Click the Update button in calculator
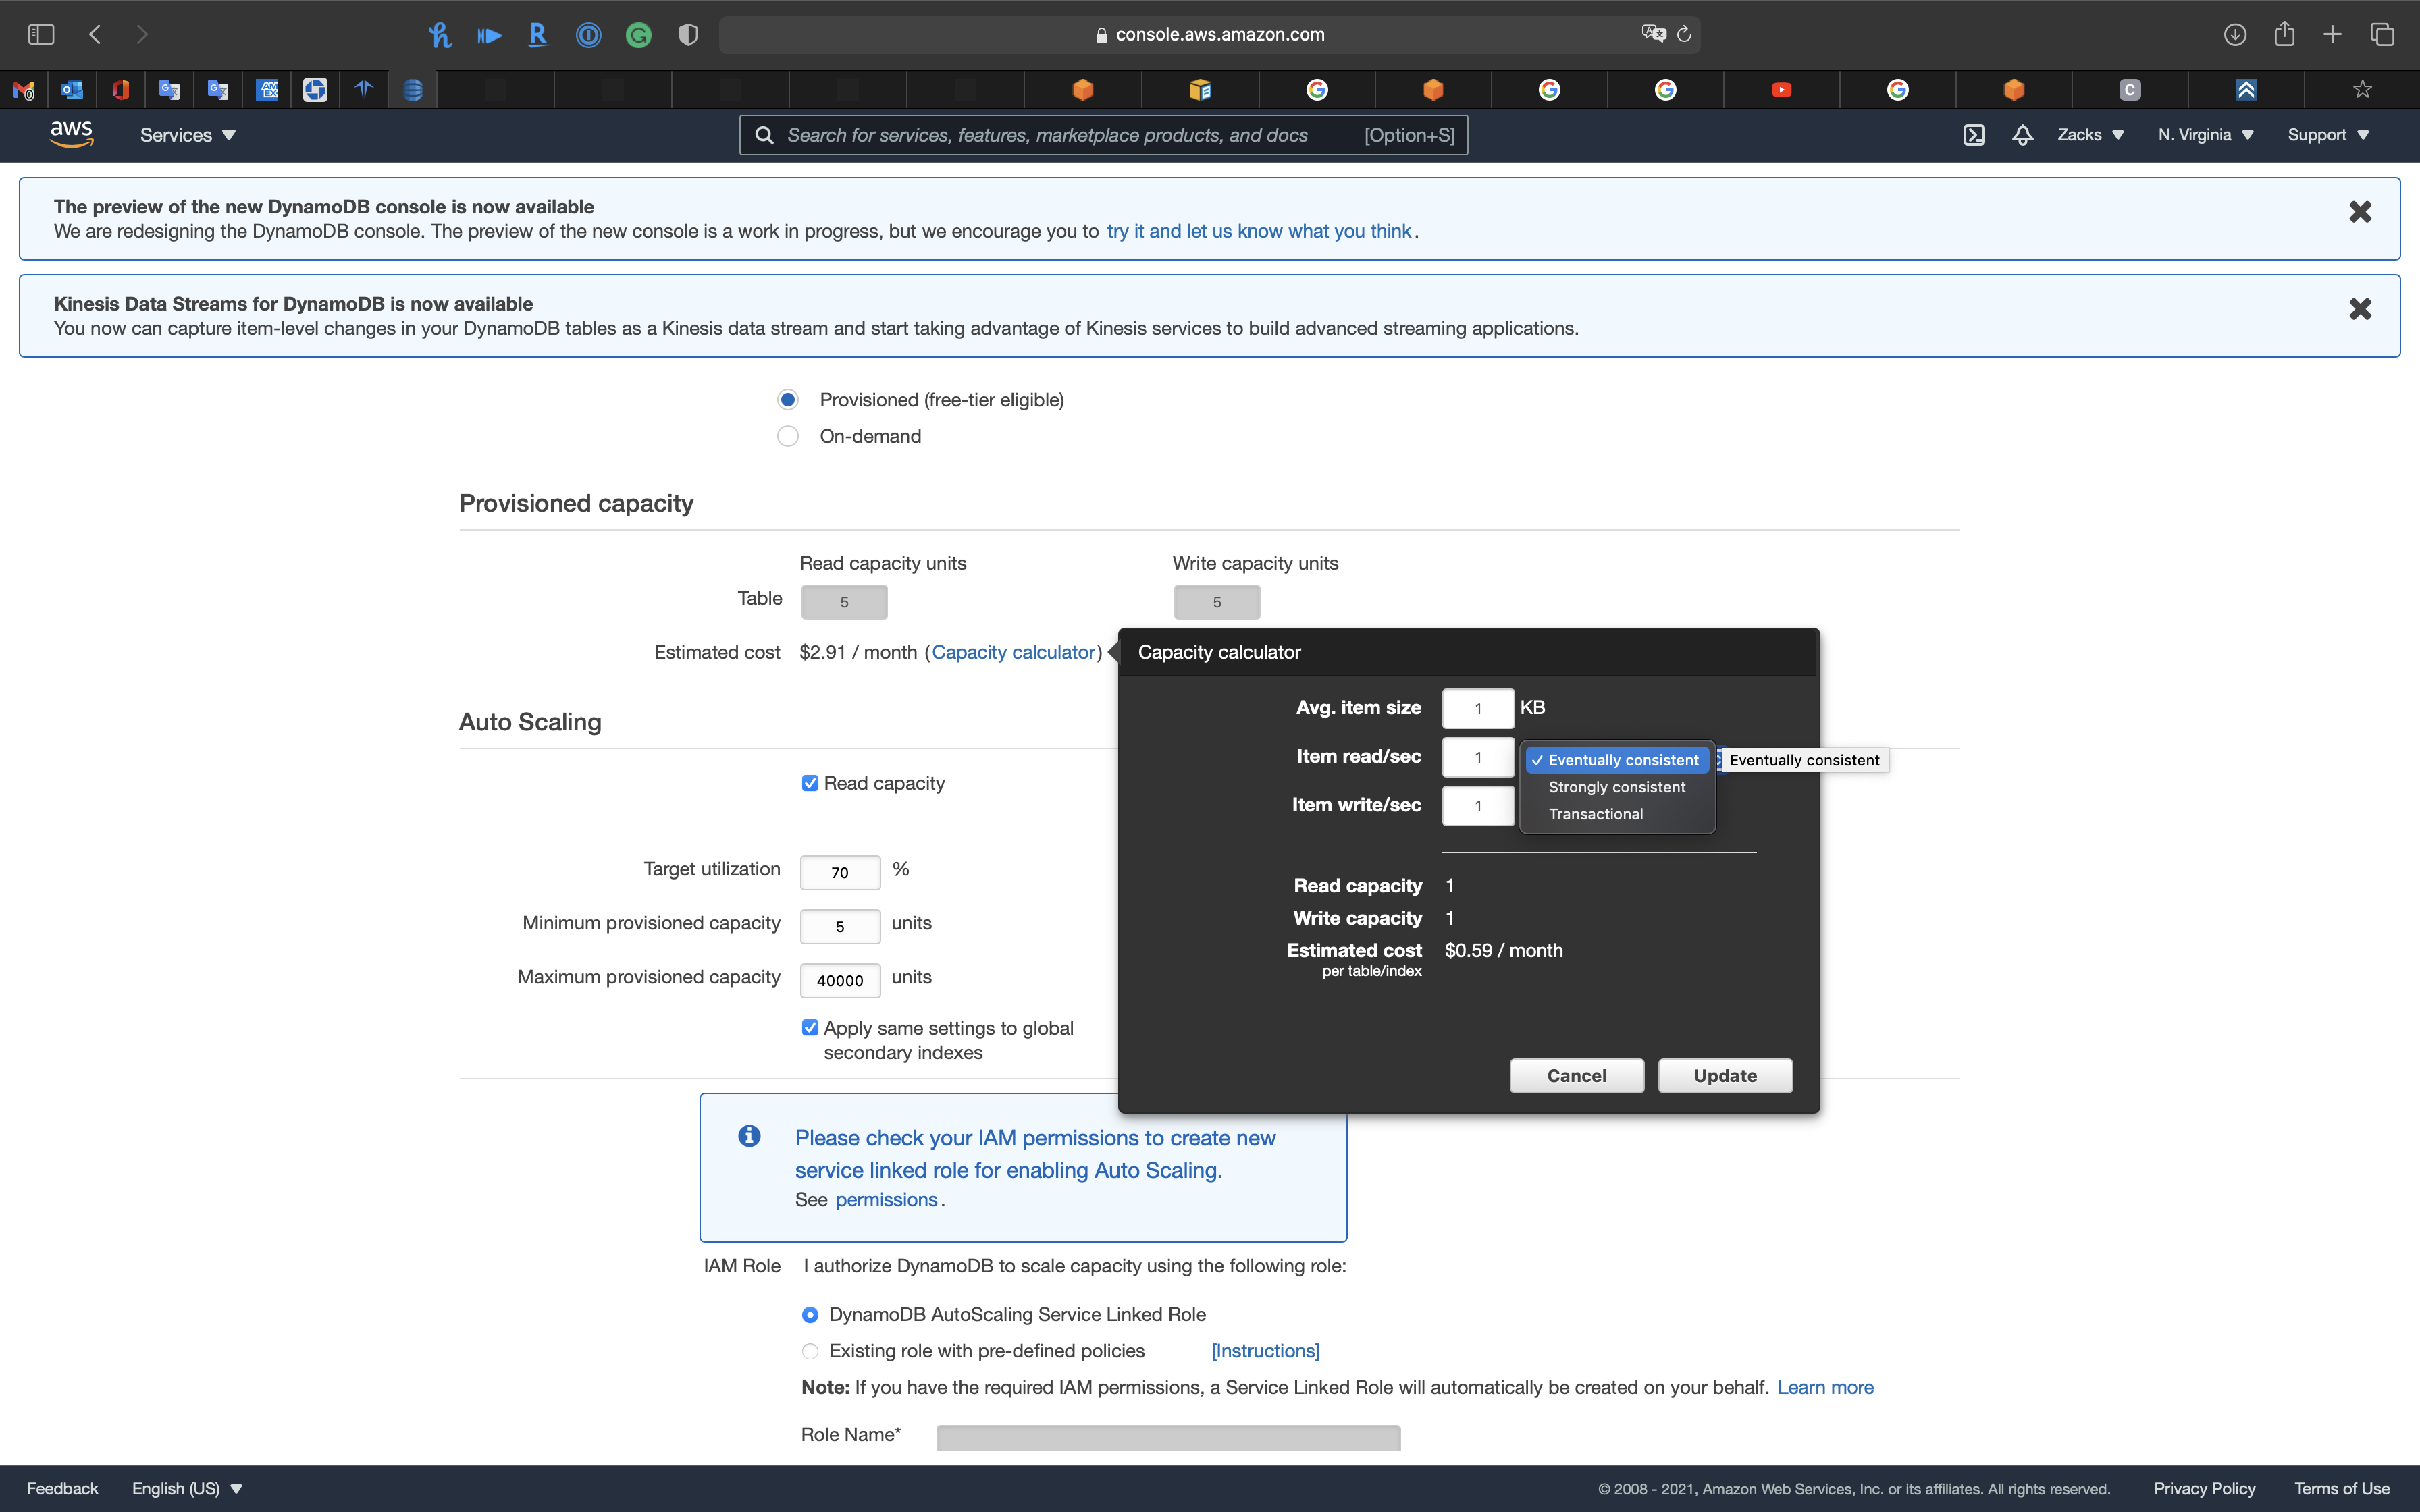Screen dimensions: 2420x1512 tap(1724, 1076)
